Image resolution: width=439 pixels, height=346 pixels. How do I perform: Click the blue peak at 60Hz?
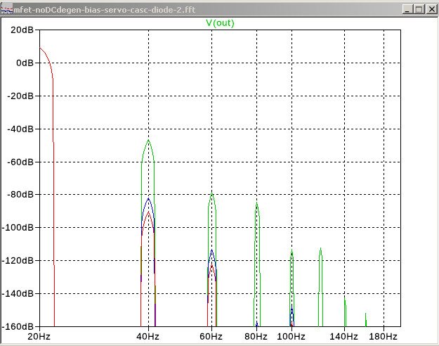coord(211,250)
